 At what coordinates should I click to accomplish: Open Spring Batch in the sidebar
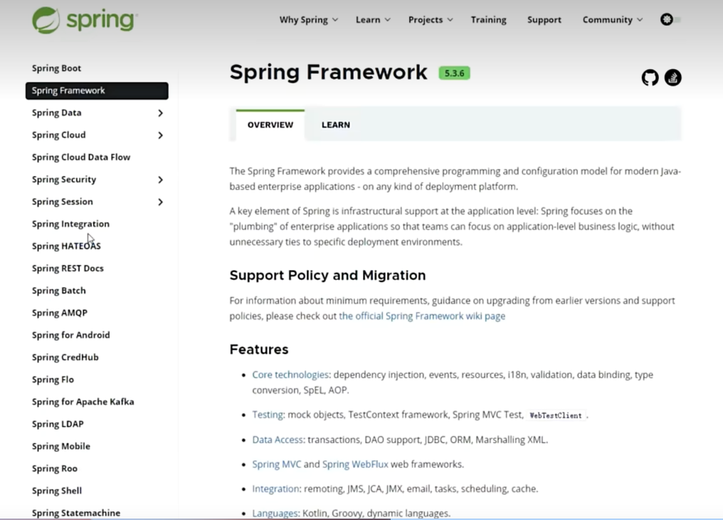point(58,291)
